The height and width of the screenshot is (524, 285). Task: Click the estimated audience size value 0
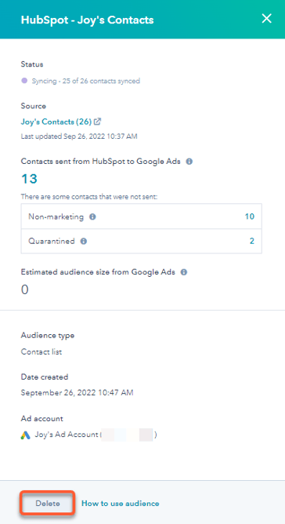point(25,289)
